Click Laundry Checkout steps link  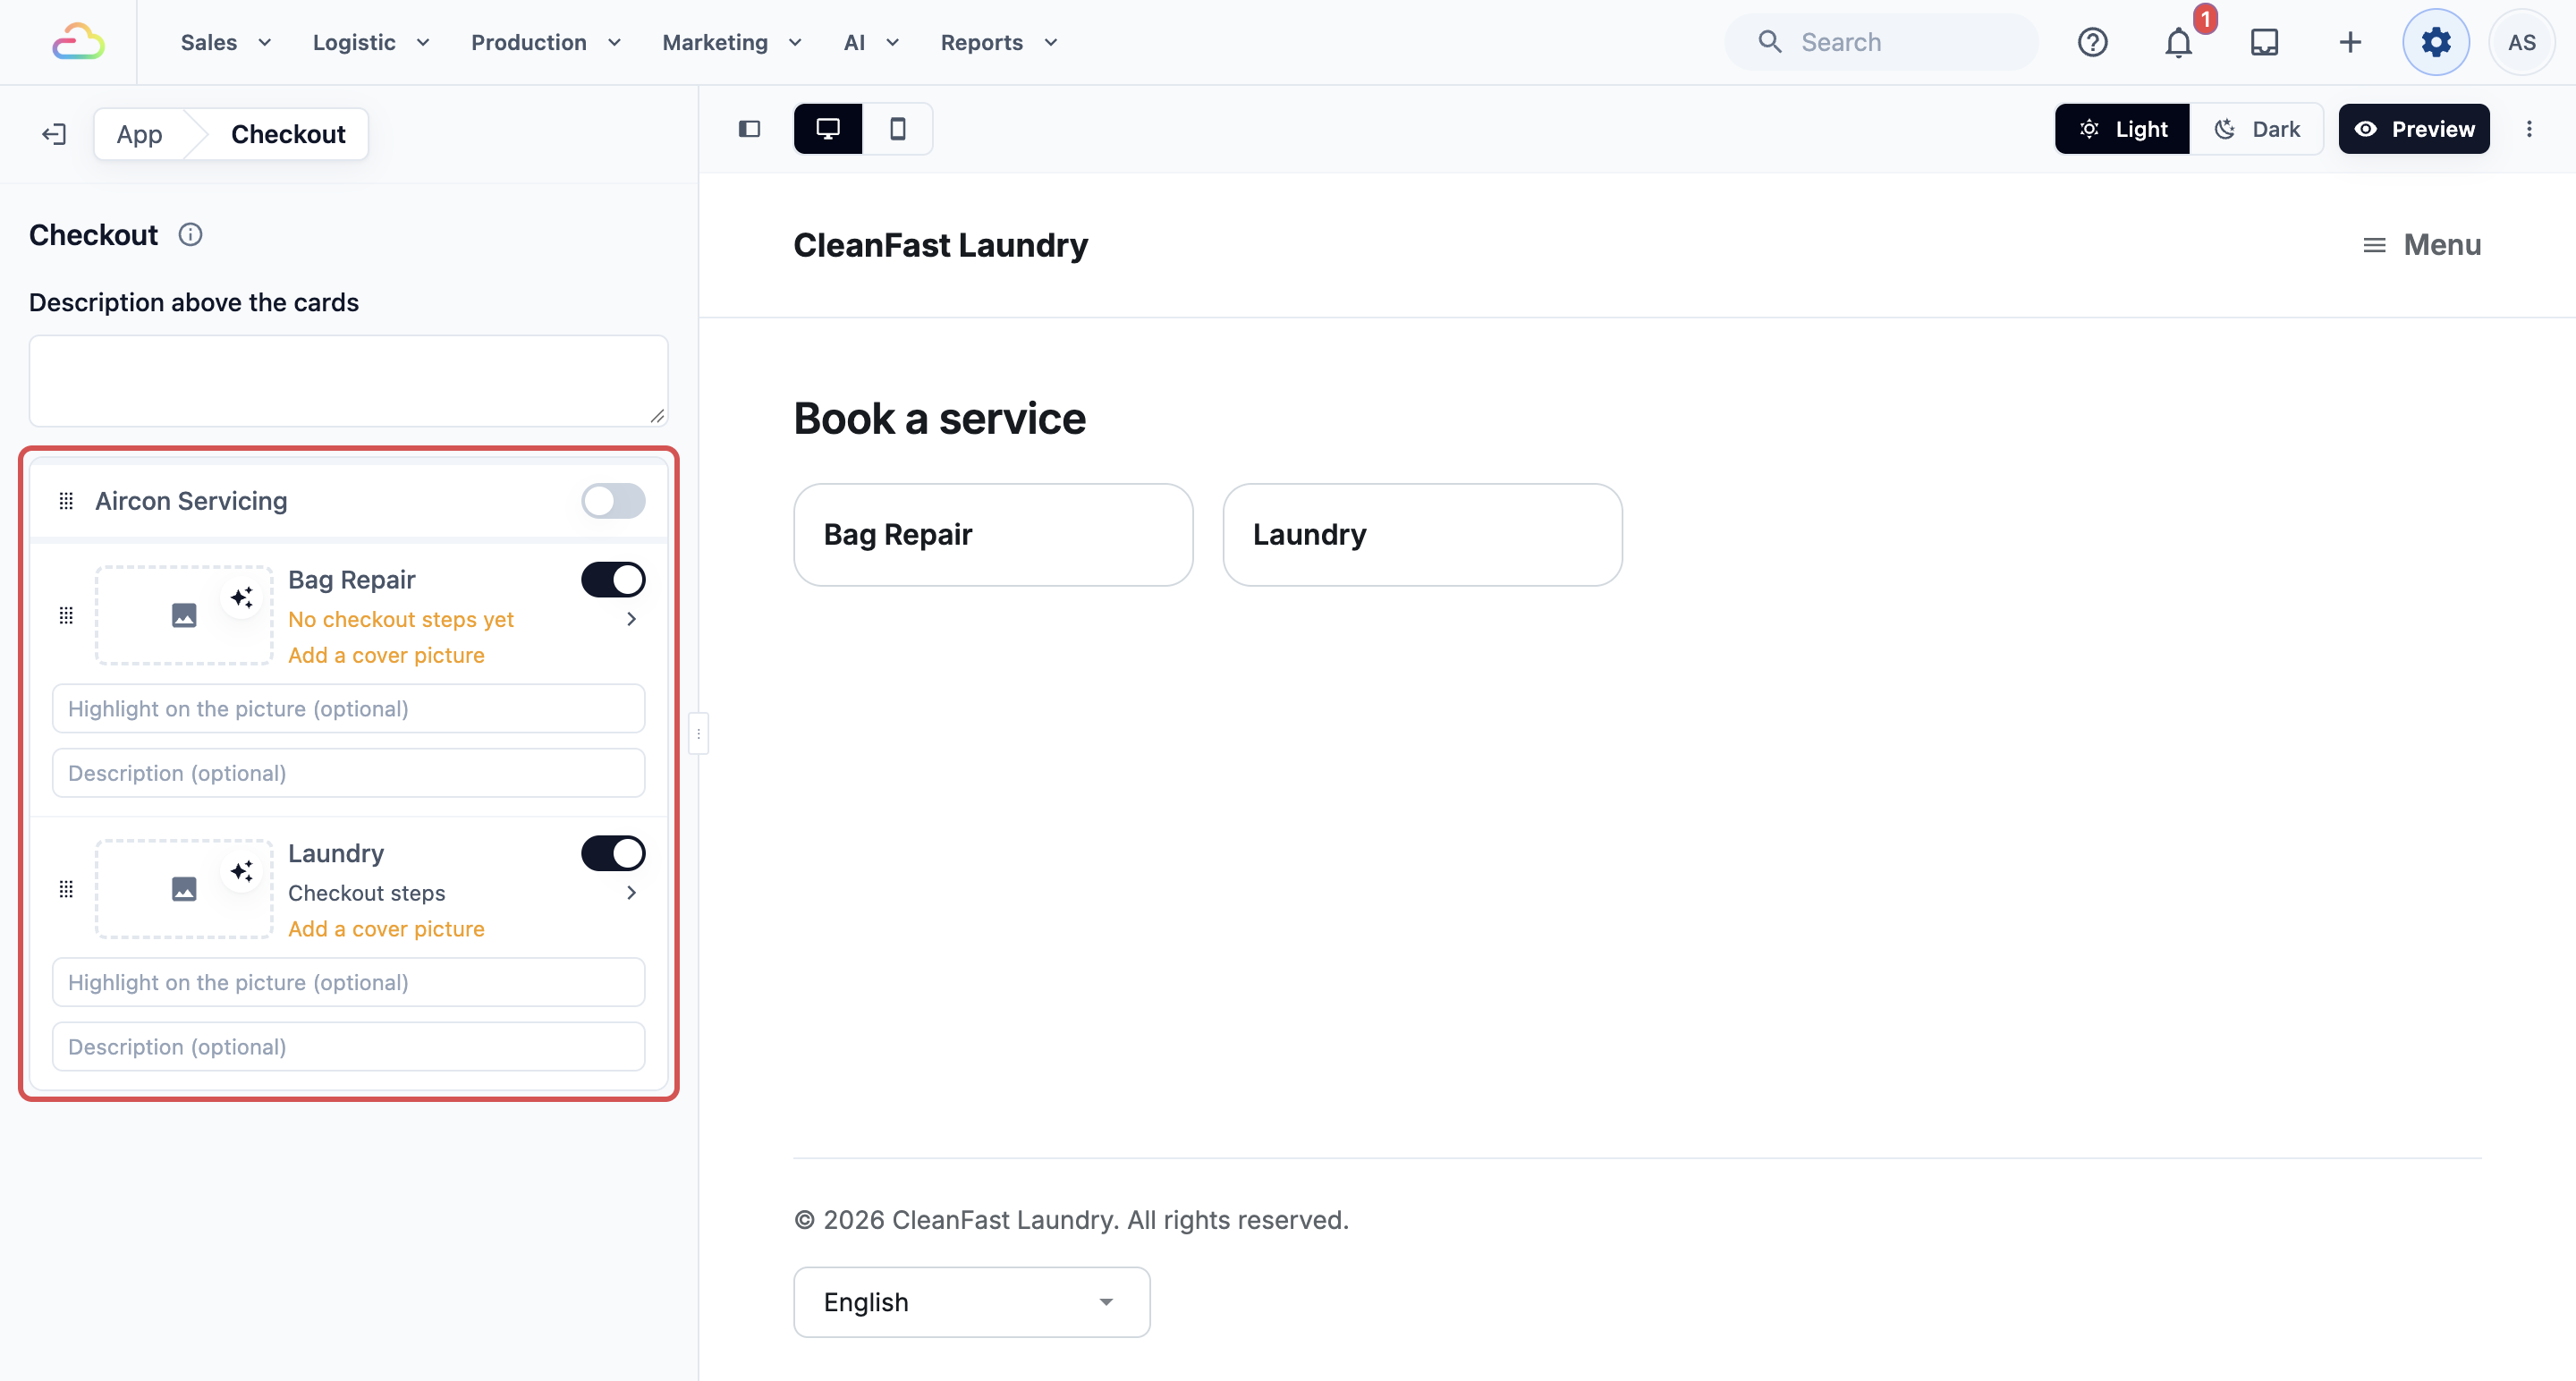click(x=366, y=893)
